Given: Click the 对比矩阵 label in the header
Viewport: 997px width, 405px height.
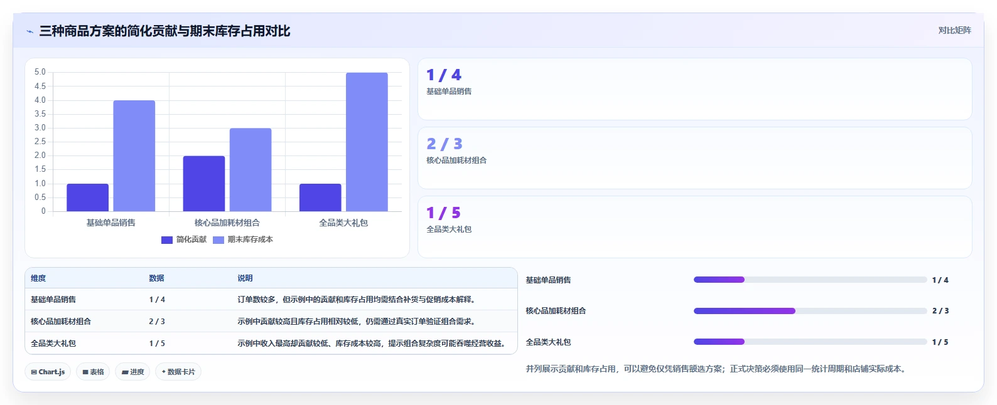Looking at the screenshot, I should click(954, 31).
